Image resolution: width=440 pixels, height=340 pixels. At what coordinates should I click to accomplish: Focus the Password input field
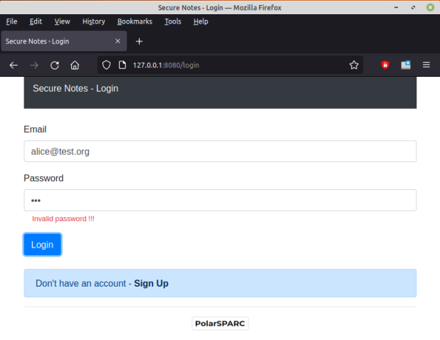click(219, 200)
